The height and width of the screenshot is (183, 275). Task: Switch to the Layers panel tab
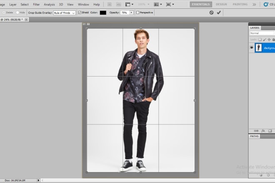[255, 28]
